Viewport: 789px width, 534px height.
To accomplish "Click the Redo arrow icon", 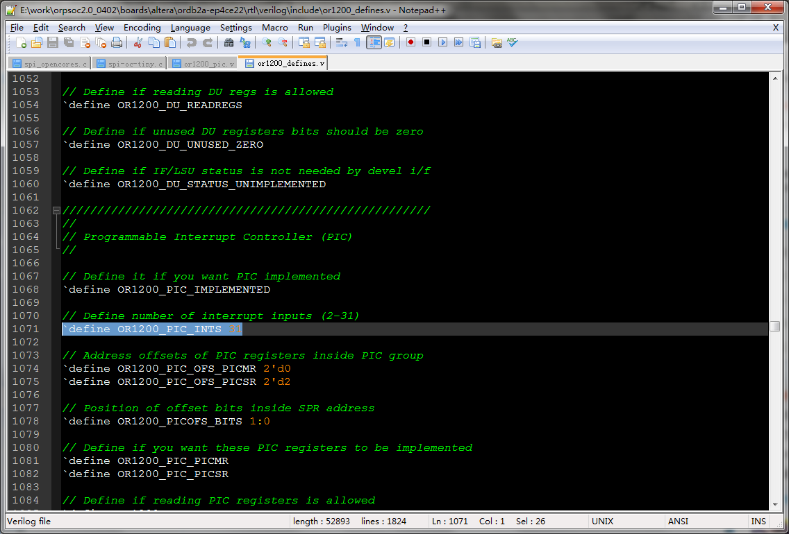I will coord(207,43).
